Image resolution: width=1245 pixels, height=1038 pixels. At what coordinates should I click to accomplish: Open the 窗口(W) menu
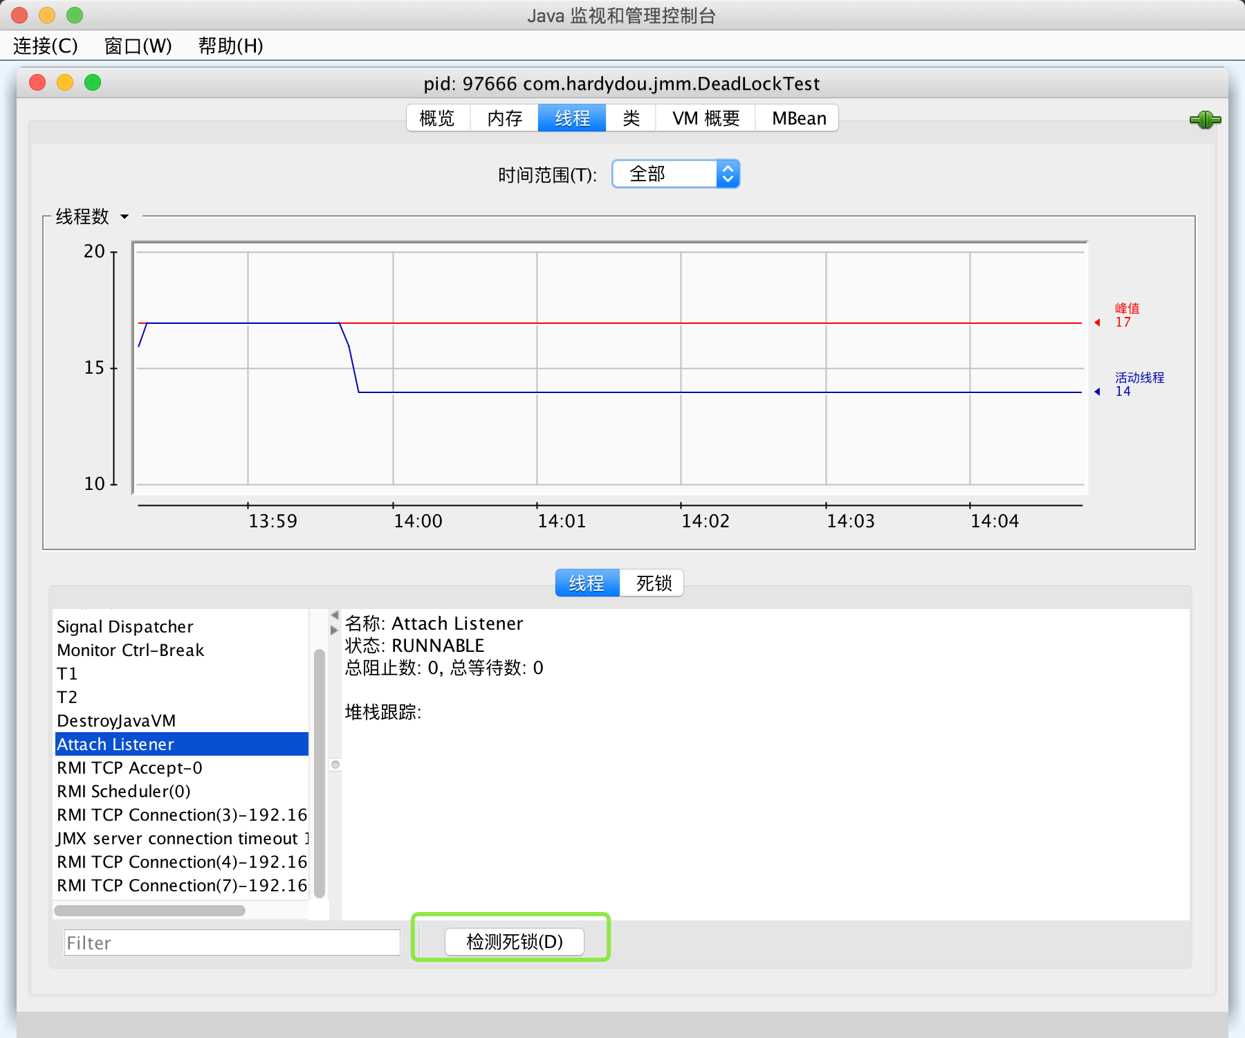[x=138, y=46]
